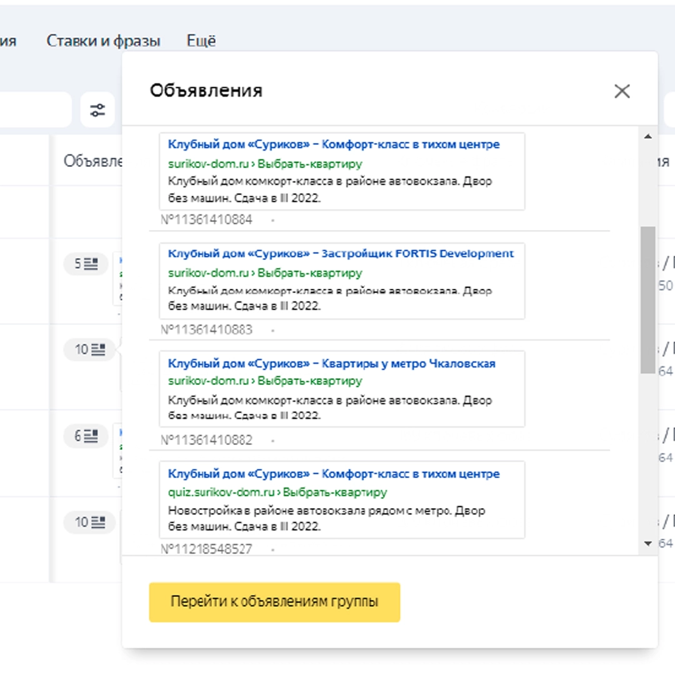Click the popup vertical scrollbar thumb

tap(648, 300)
